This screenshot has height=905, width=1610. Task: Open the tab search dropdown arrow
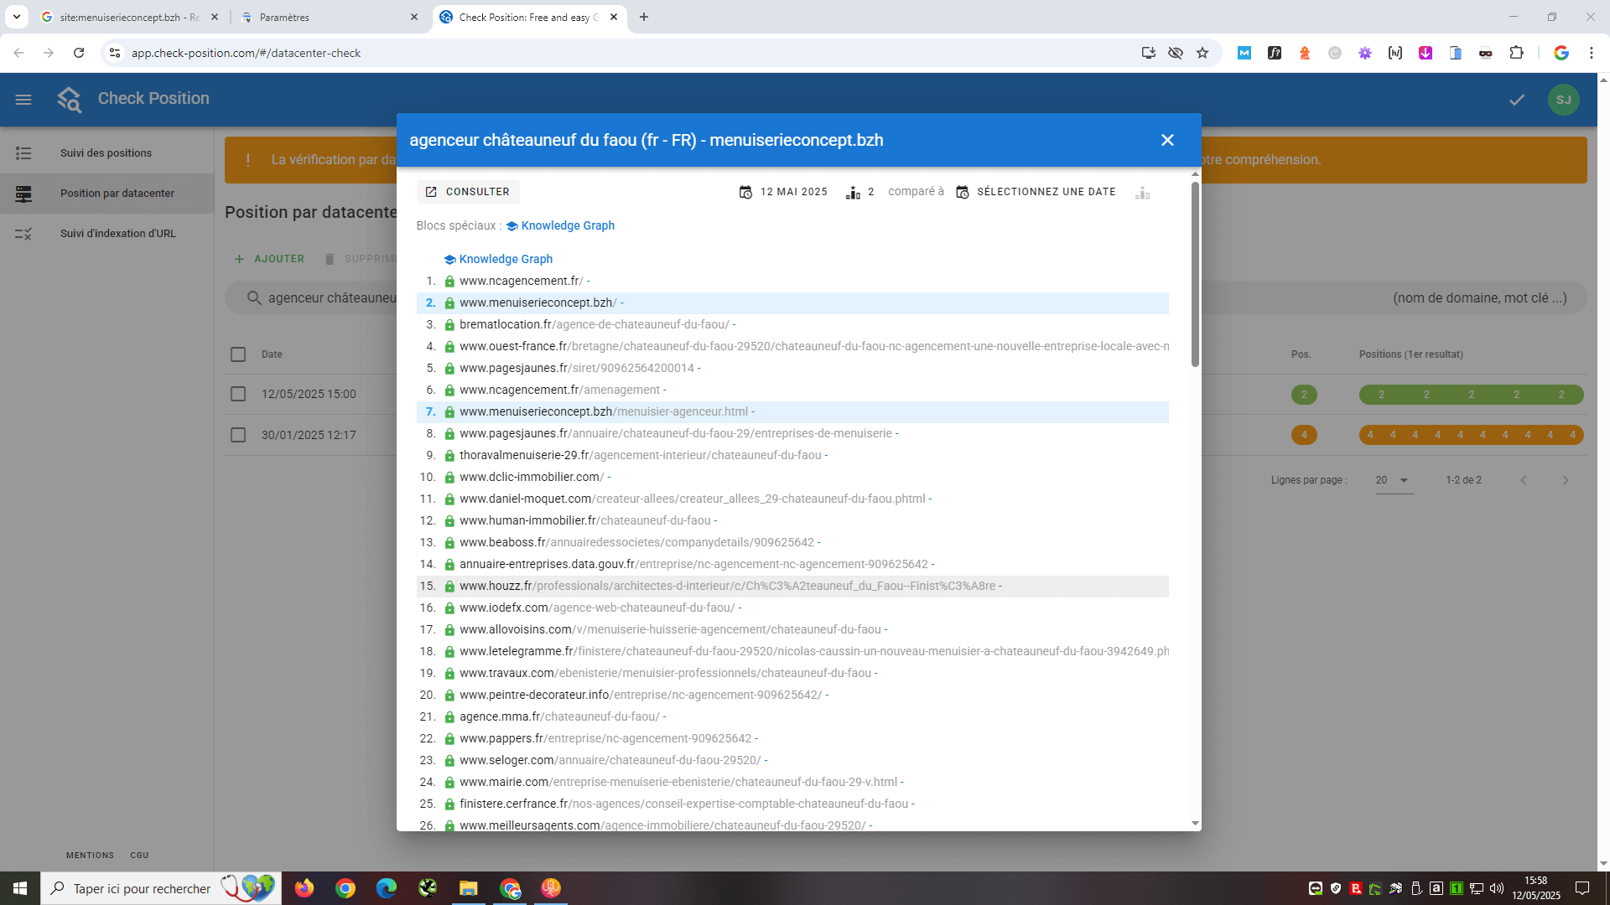click(x=16, y=17)
